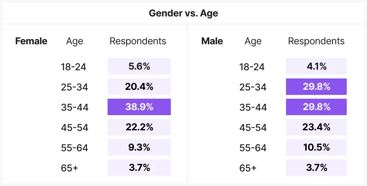This screenshot has height=186, width=367.
Task: Select the 23.4% value cell
Action: tap(316, 127)
